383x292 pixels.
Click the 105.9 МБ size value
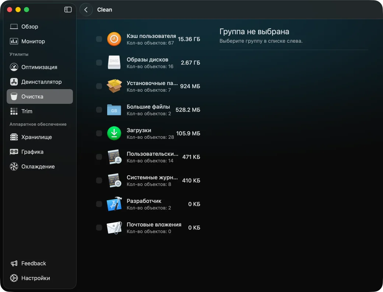click(188, 133)
